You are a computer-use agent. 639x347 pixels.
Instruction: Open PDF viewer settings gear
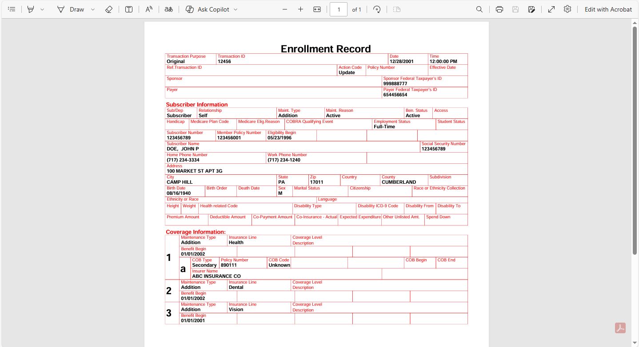567,9
